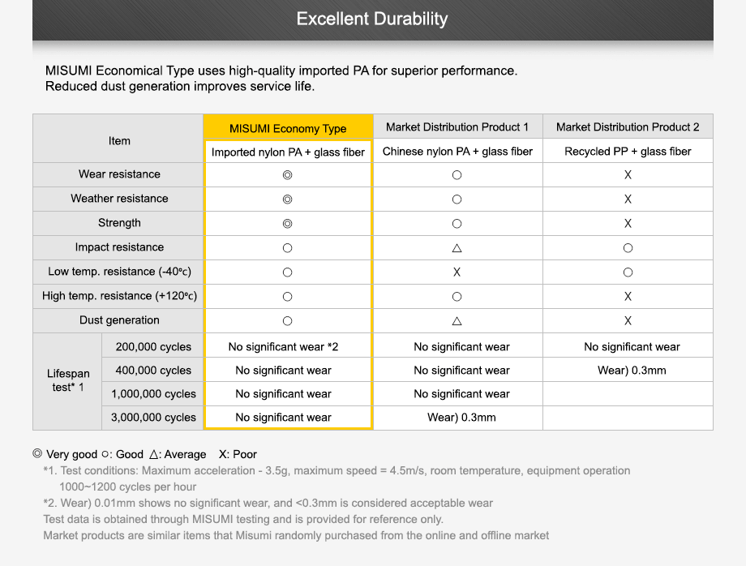The width and height of the screenshot is (746, 566).
Task: Select the double-circle rating in Weather resistance row
Action: coord(287,199)
